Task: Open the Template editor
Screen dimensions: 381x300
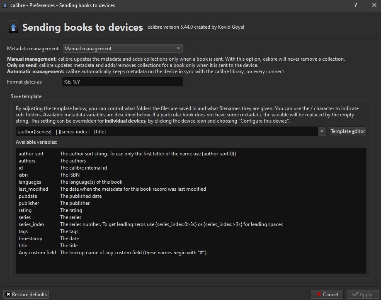Action: click(x=348, y=131)
